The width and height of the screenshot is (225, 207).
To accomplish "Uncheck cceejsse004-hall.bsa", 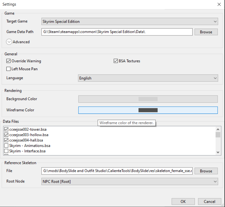I will click(6, 140).
